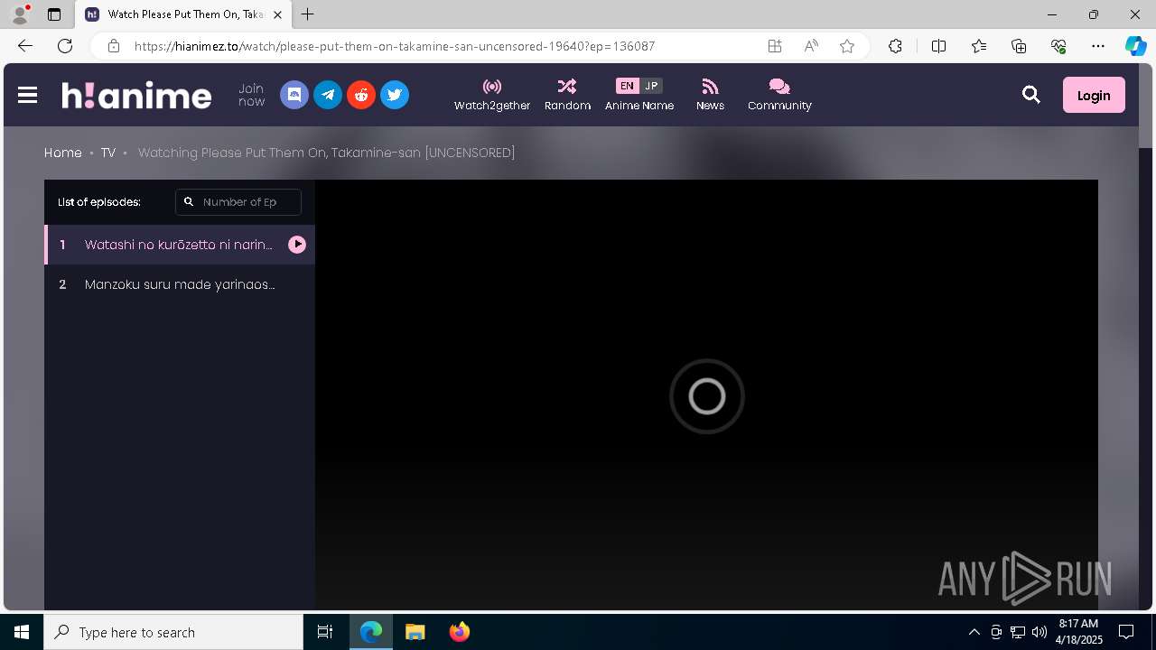Open browser Extensions icon
1156x650 pixels.
[x=895, y=46]
